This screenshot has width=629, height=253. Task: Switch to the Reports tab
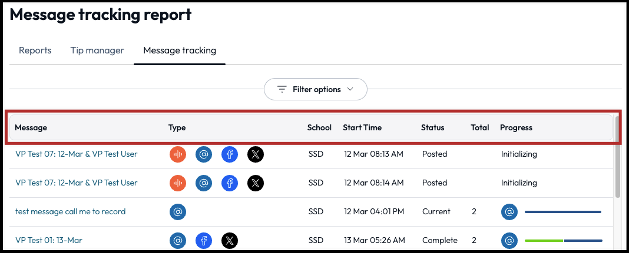(x=35, y=50)
